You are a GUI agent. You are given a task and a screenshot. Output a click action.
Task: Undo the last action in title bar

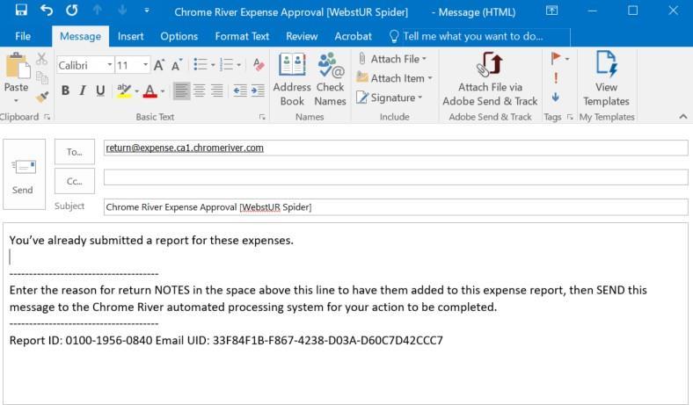click(x=47, y=11)
